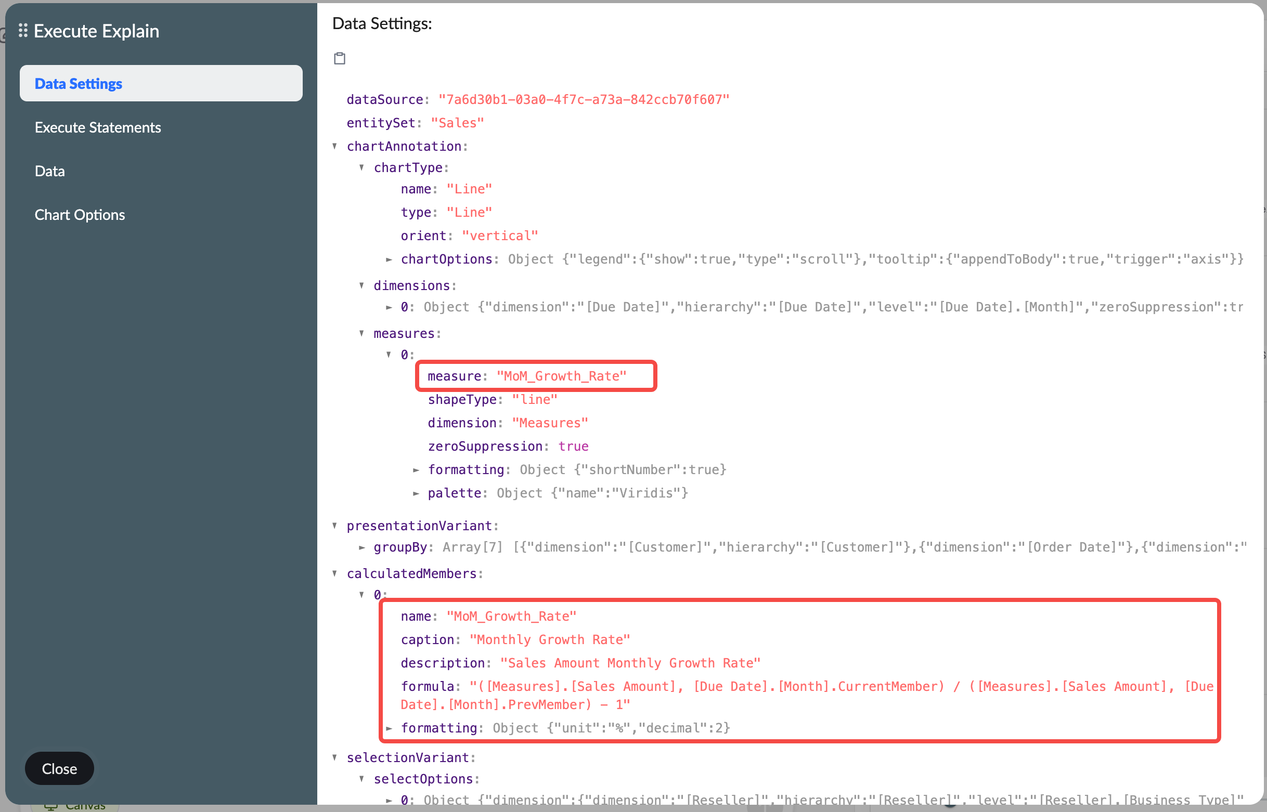
Task: Collapse the presentationVariant node
Action: pos(335,526)
